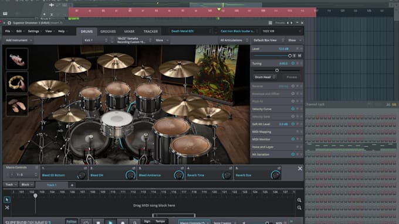Toggle the Tuning power button

(x=293, y=63)
